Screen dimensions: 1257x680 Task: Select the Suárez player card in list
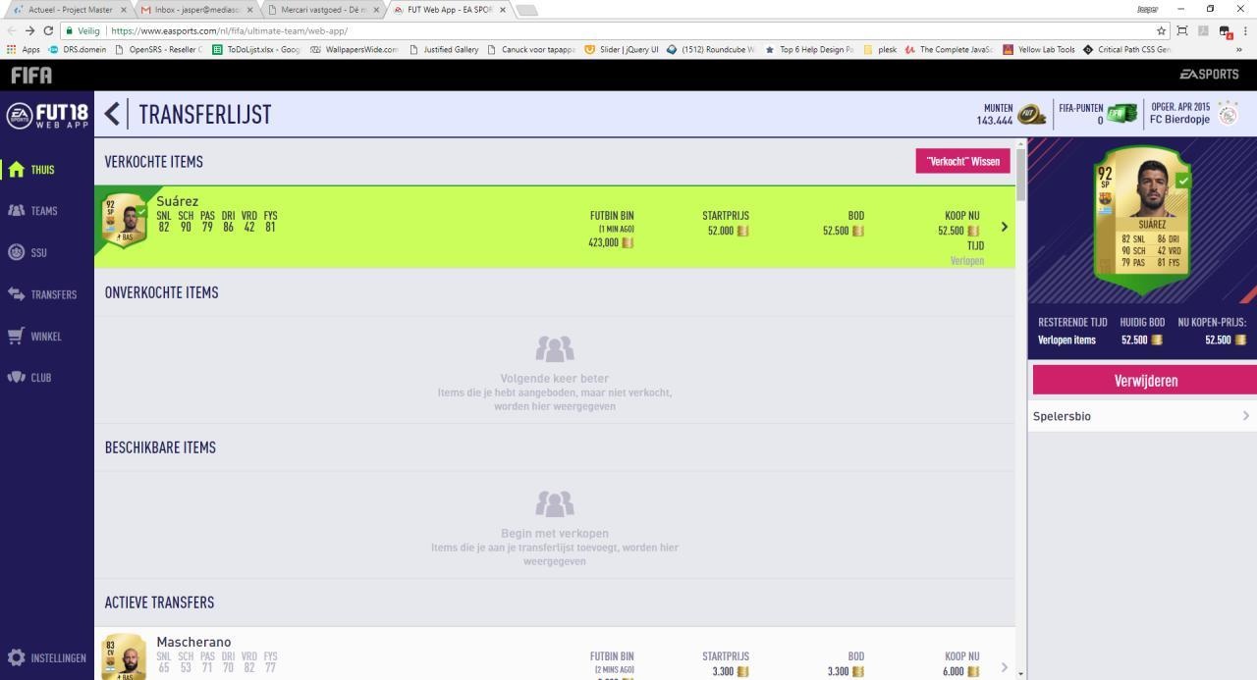pos(123,222)
